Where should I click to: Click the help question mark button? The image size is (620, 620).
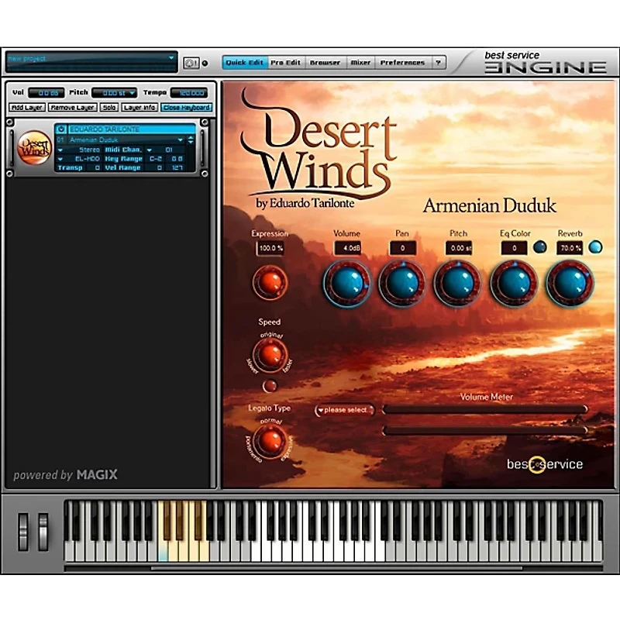439,63
